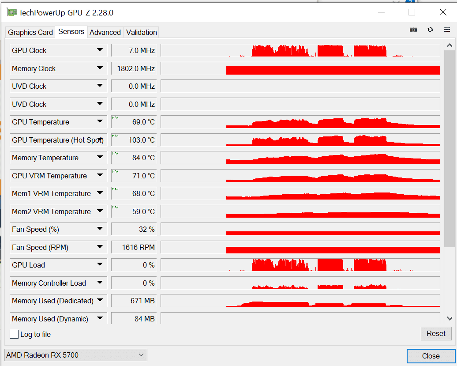Open Fan Speed (%) sensor dropdown
The width and height of the screenshot is (457, 366).
100,229
